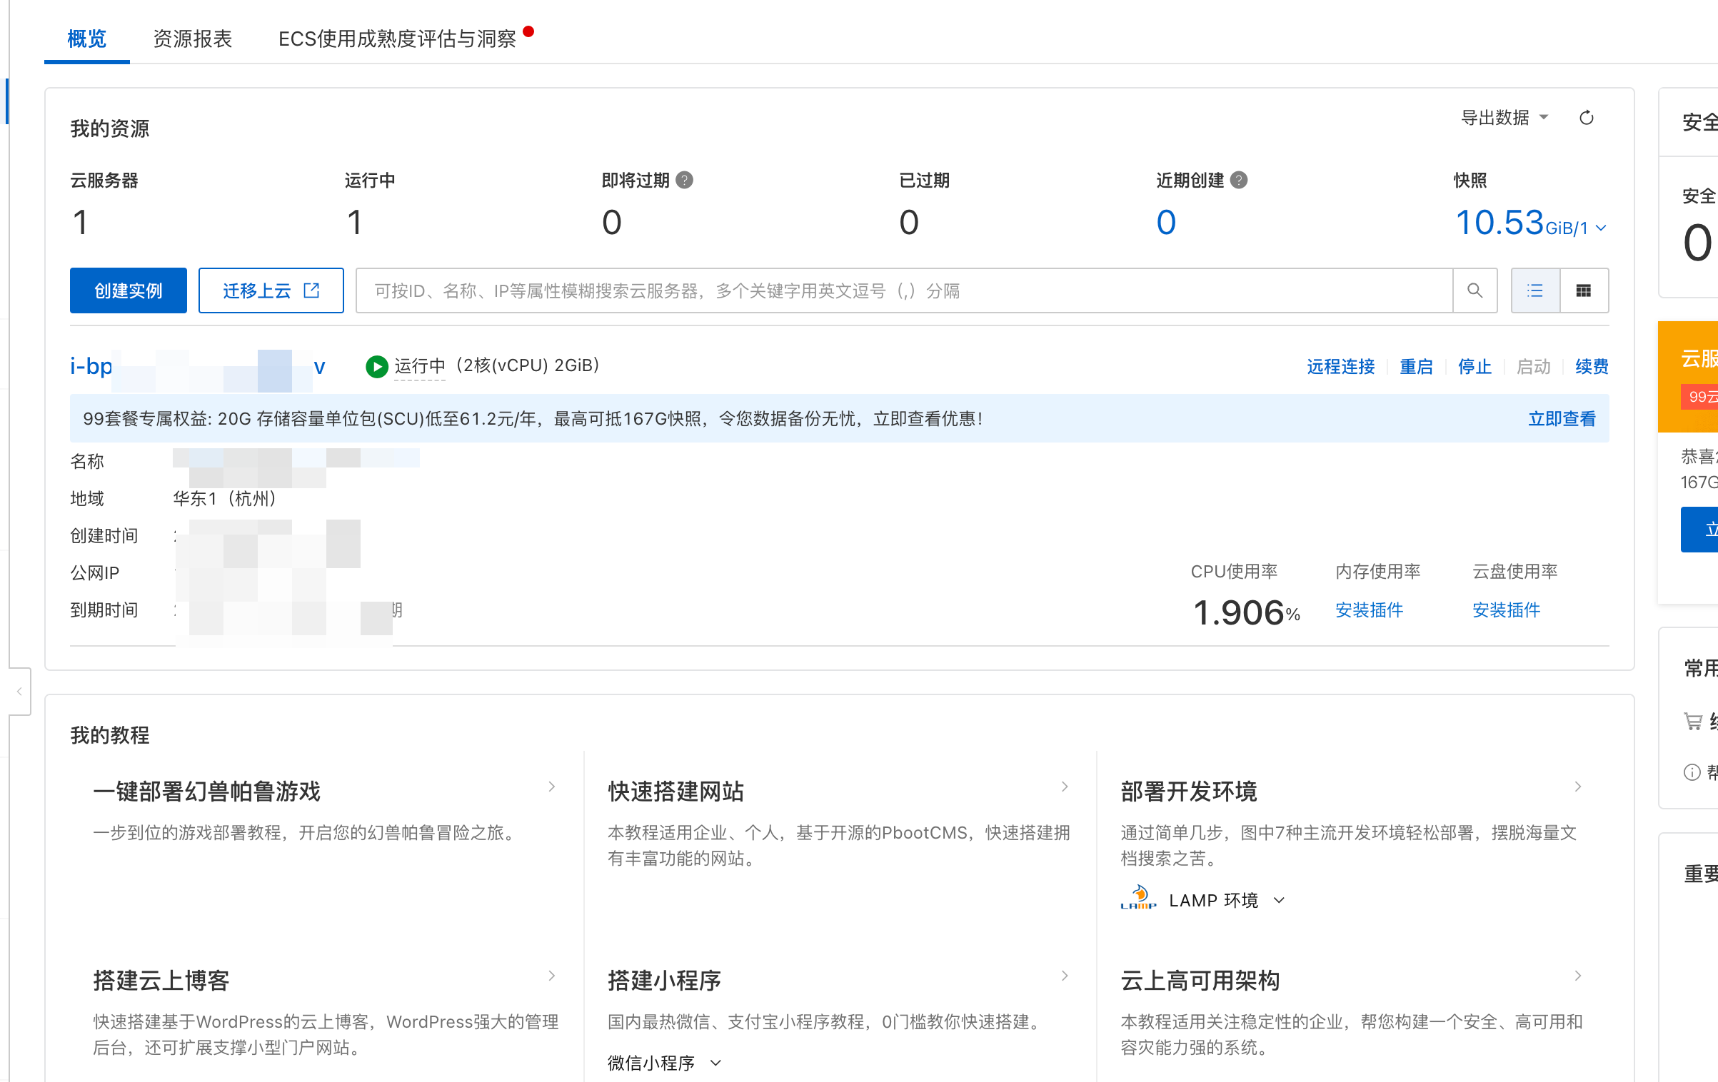The width and height of the screenshot is (1718, 1082).
Task: Open the 快速搭建网站 tutorial arrow
Action: click(1065, 787)
